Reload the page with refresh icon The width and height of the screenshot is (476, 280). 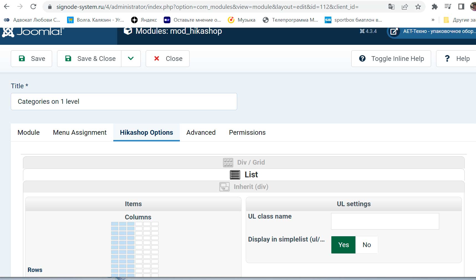pos(33,7)
